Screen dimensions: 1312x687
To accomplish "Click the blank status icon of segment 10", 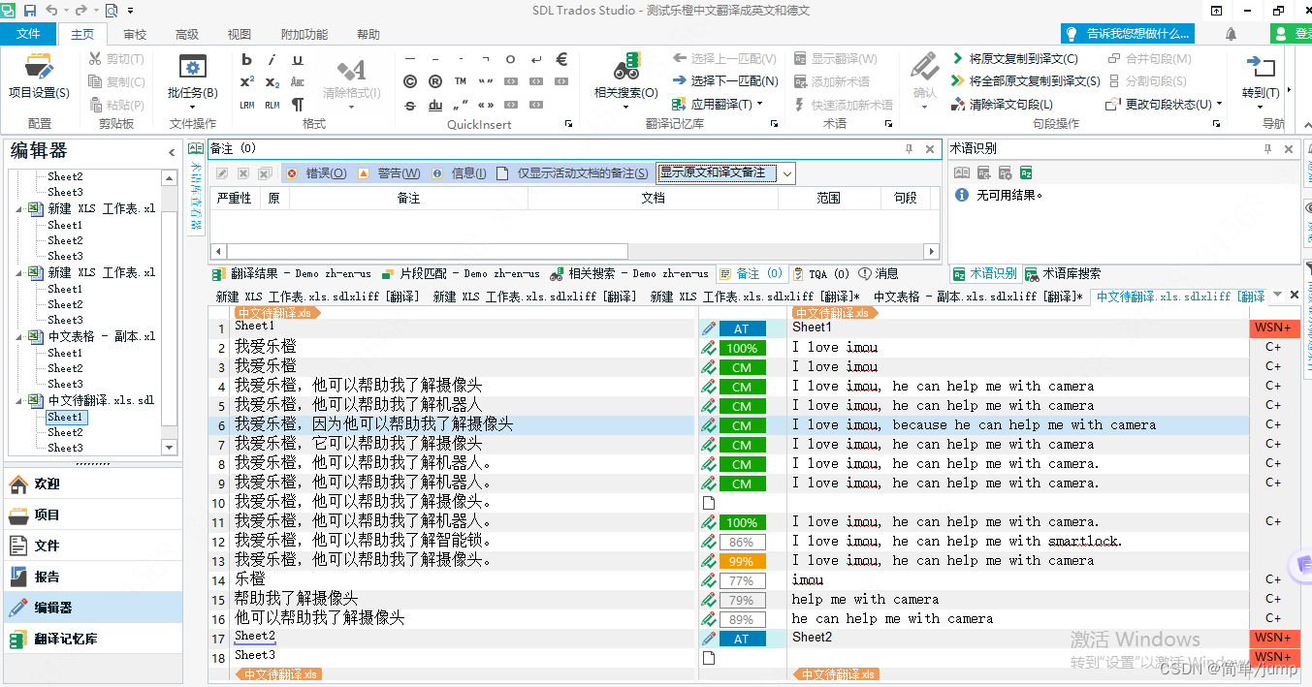I will tap(708, 503).
